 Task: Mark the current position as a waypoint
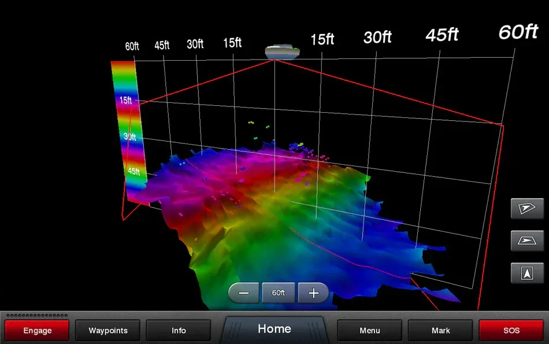coord(440,330)
